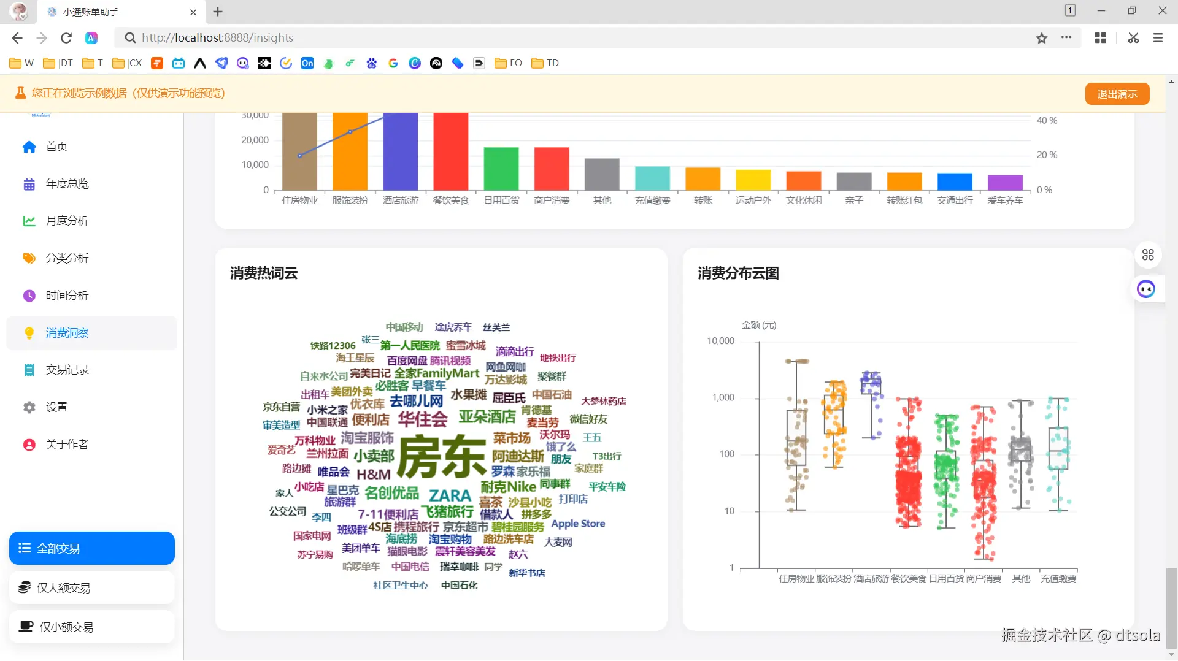Click the floating grid apps icon
The width and height of the screenshot is (1178, 661).
click(x=1148, y=255)
